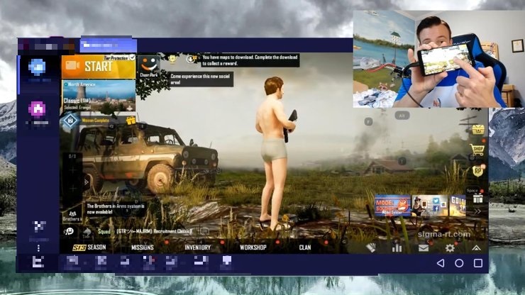Click the cards icon in bottom bar
Viewport: 525px width, 295px height.
370,247
